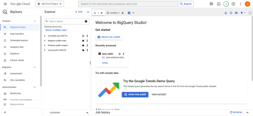This screenshot has height=116, width=253.
Task: Select the Home tab
Action: pos(95,13)
